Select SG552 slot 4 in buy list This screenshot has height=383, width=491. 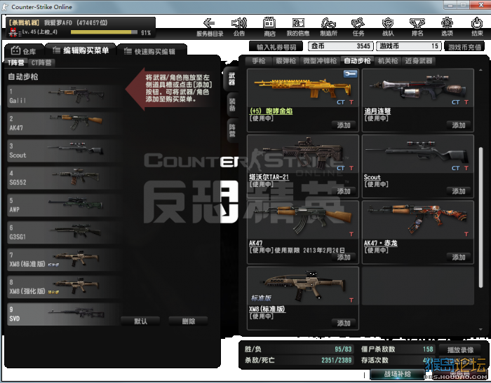coord(65,178)
